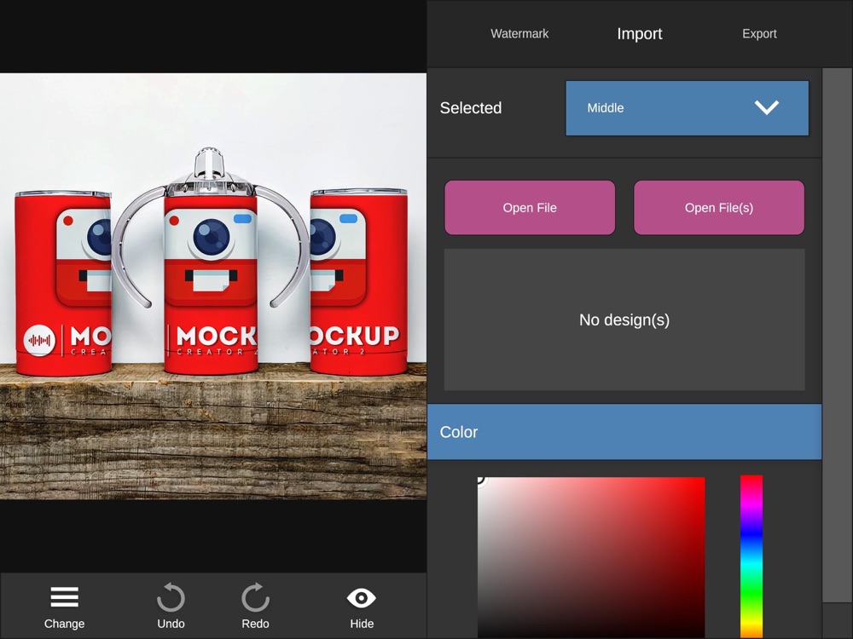Switch to the Export tab
Viewport: 853px width, 639px height.
pyautogui.click(x=759, y=34)
